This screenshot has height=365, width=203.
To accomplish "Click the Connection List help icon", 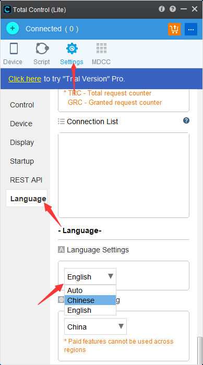I will (186, 120).
